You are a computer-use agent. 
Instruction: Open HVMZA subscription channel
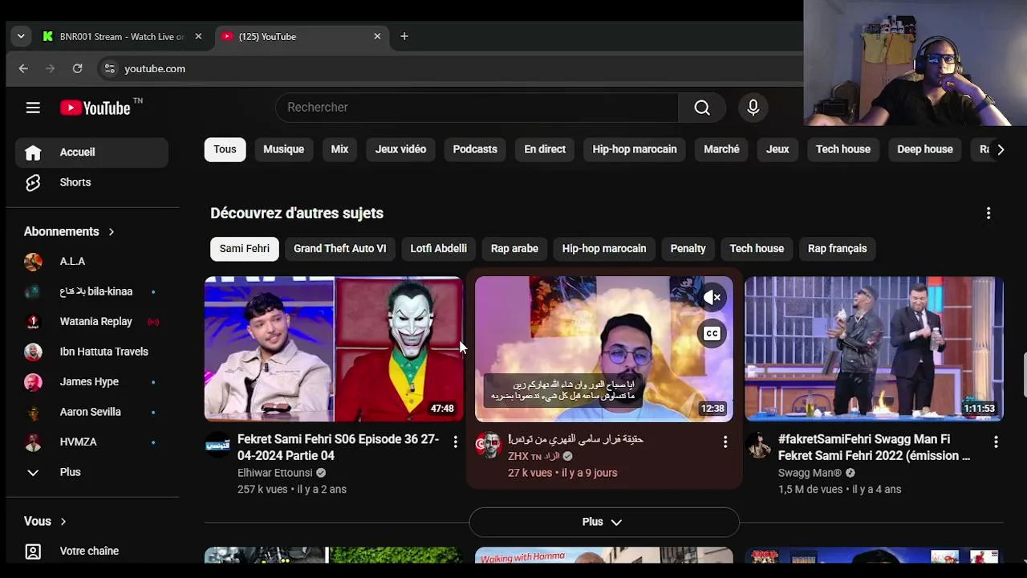click(x=91, y=442)
